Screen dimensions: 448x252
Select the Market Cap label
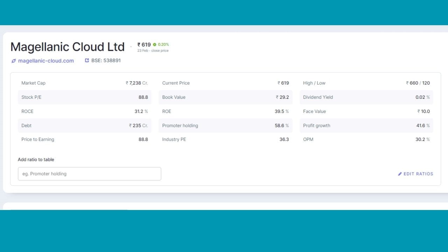tap(33, 83)
